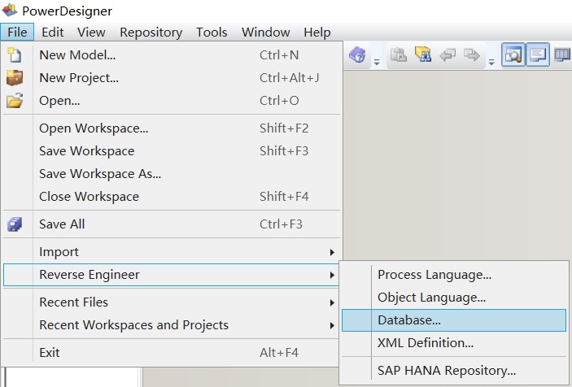Screen dimensions: 572x387
Task: Click Exit in the File menu
Action: pyautogui.click(x=50, y=353)
